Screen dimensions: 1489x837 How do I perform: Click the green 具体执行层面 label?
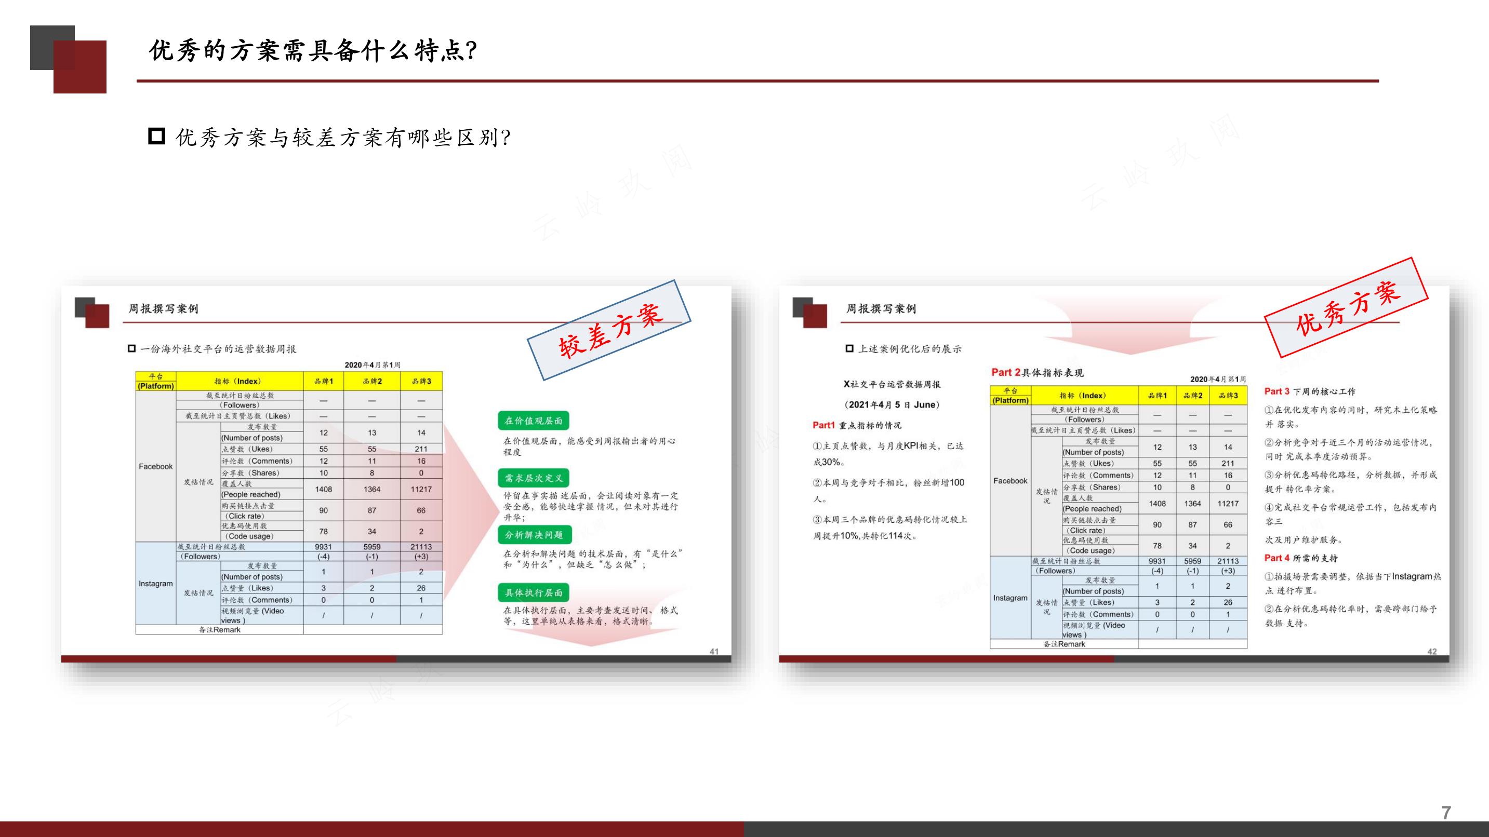tap(534, 592)
